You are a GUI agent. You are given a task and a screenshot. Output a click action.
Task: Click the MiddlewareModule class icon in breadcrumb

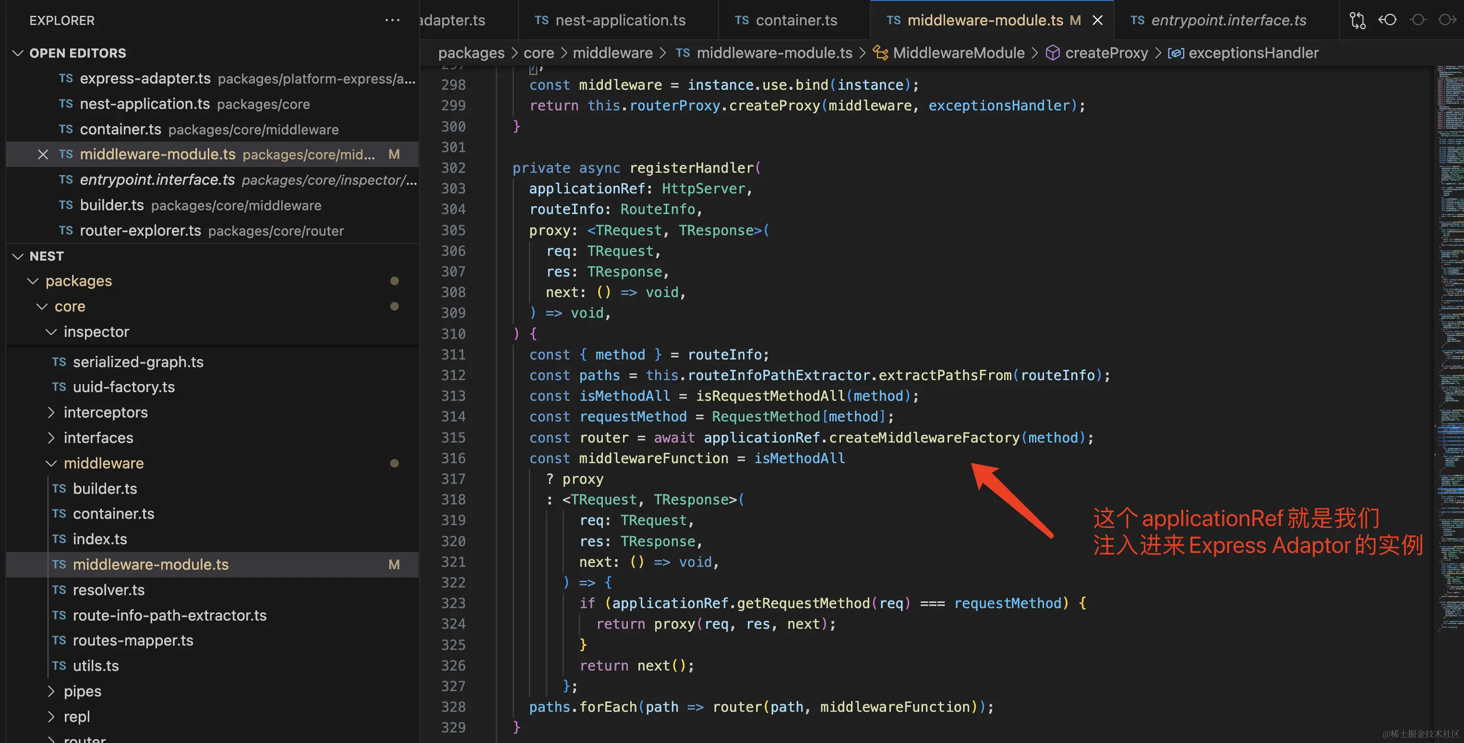coord(880,53)
